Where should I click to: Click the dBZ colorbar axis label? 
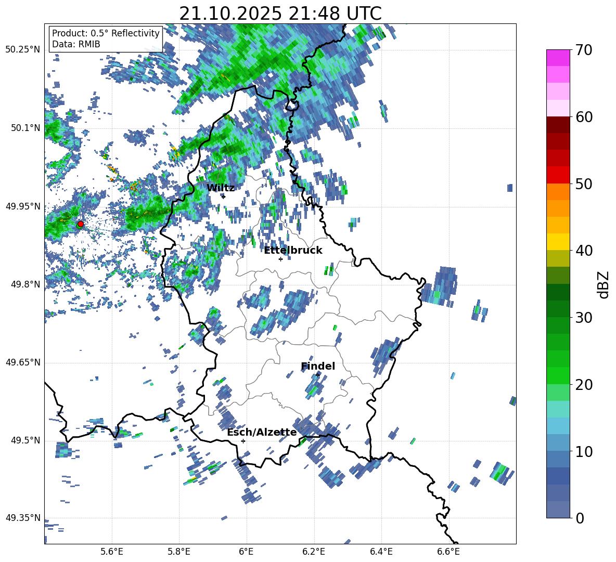point(604,284)
